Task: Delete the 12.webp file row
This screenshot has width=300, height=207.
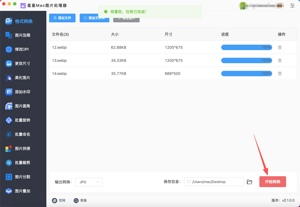Action: tap(280, 47)
